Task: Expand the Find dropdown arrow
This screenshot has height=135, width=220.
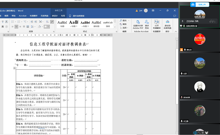Action: [x=129, y=21]
